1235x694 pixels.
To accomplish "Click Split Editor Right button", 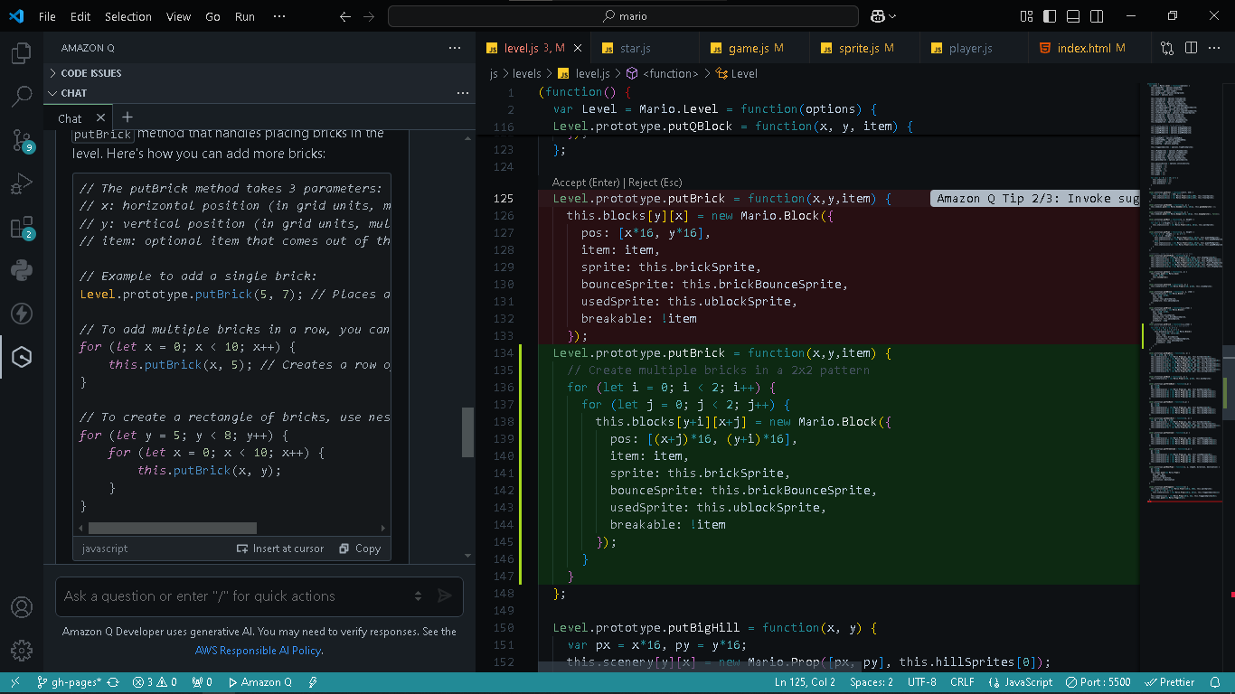I will pyautogui.click(x=1191, y=48).
